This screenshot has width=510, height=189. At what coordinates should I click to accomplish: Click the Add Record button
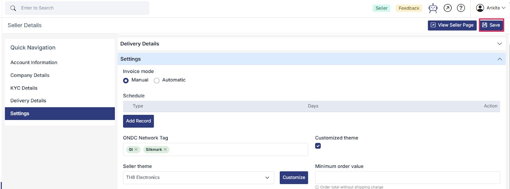click(x=138, y=121)
